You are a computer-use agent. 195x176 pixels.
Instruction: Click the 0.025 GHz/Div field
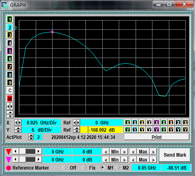(41, 122)
